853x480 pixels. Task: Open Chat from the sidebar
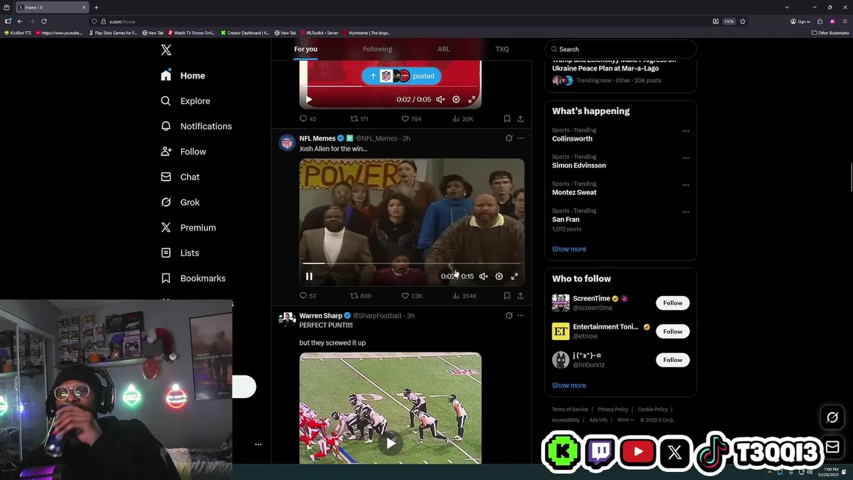pyautogui.click(x=180, y=177)
